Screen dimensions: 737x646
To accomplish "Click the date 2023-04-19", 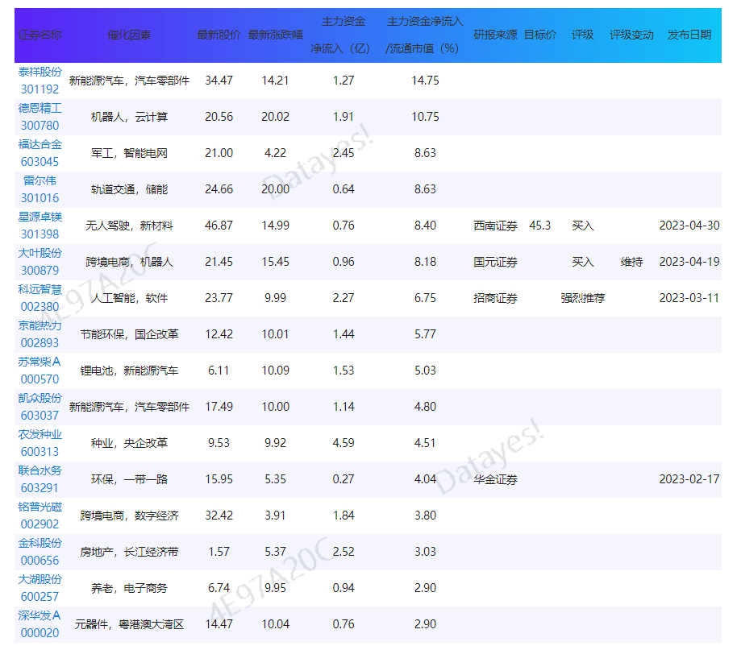I will pos(689,262).
